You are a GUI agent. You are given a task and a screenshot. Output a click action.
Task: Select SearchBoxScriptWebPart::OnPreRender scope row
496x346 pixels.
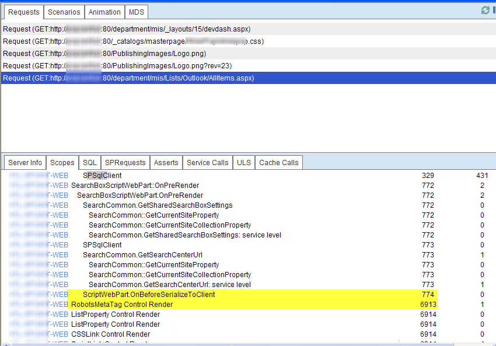tap(135, 186)
